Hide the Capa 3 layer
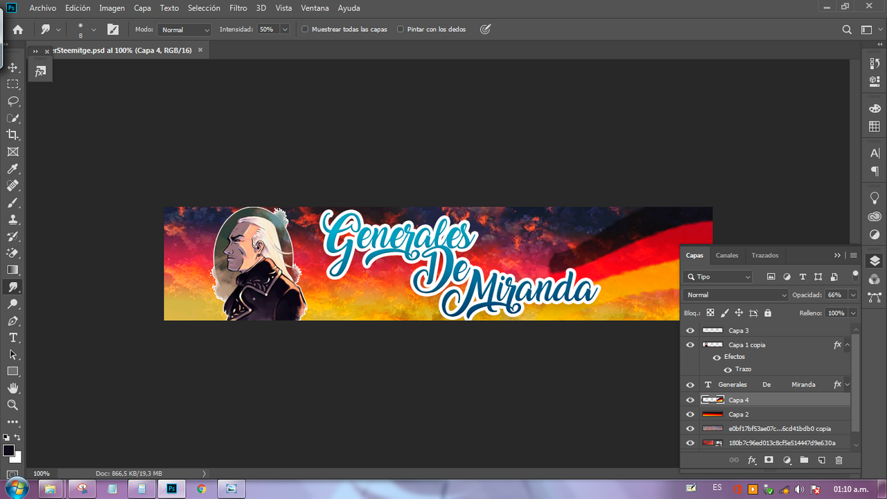The height and width of the screenshot is (499, 887). pos(690,331)
